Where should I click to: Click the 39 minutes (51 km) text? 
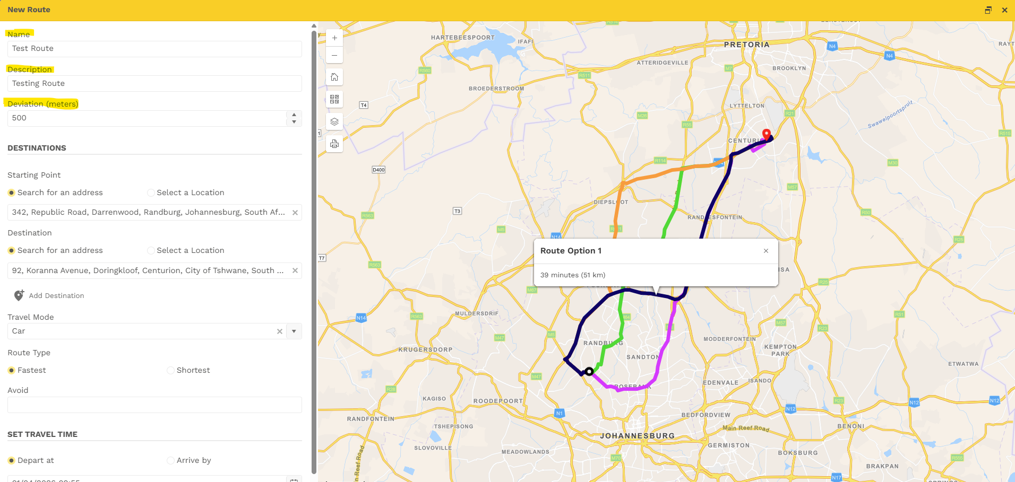tap(573, 275)
